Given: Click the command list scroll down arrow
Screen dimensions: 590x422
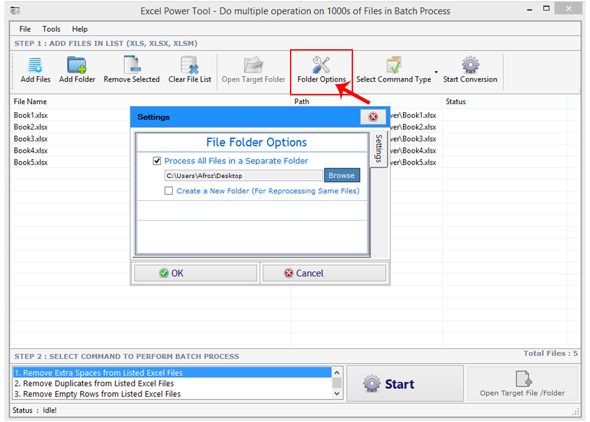Looking at the screenshot, I should click(337, 394).
